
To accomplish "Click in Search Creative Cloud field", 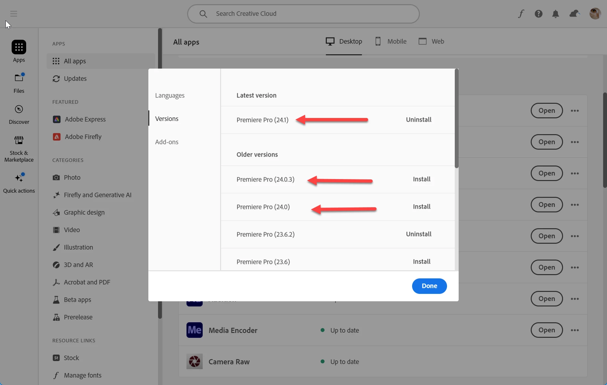I will click(303, 14).
